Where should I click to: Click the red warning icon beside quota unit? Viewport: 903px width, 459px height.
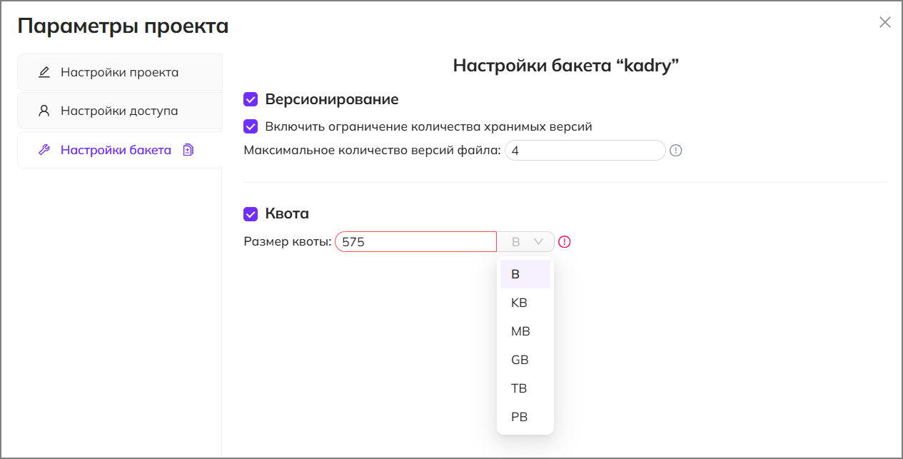click(x=565, y=242)
